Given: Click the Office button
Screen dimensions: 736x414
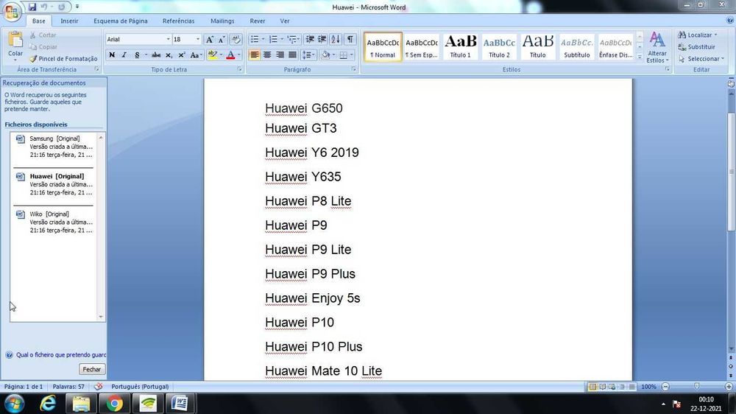Looking at the screenshot, I should [12, 11].
